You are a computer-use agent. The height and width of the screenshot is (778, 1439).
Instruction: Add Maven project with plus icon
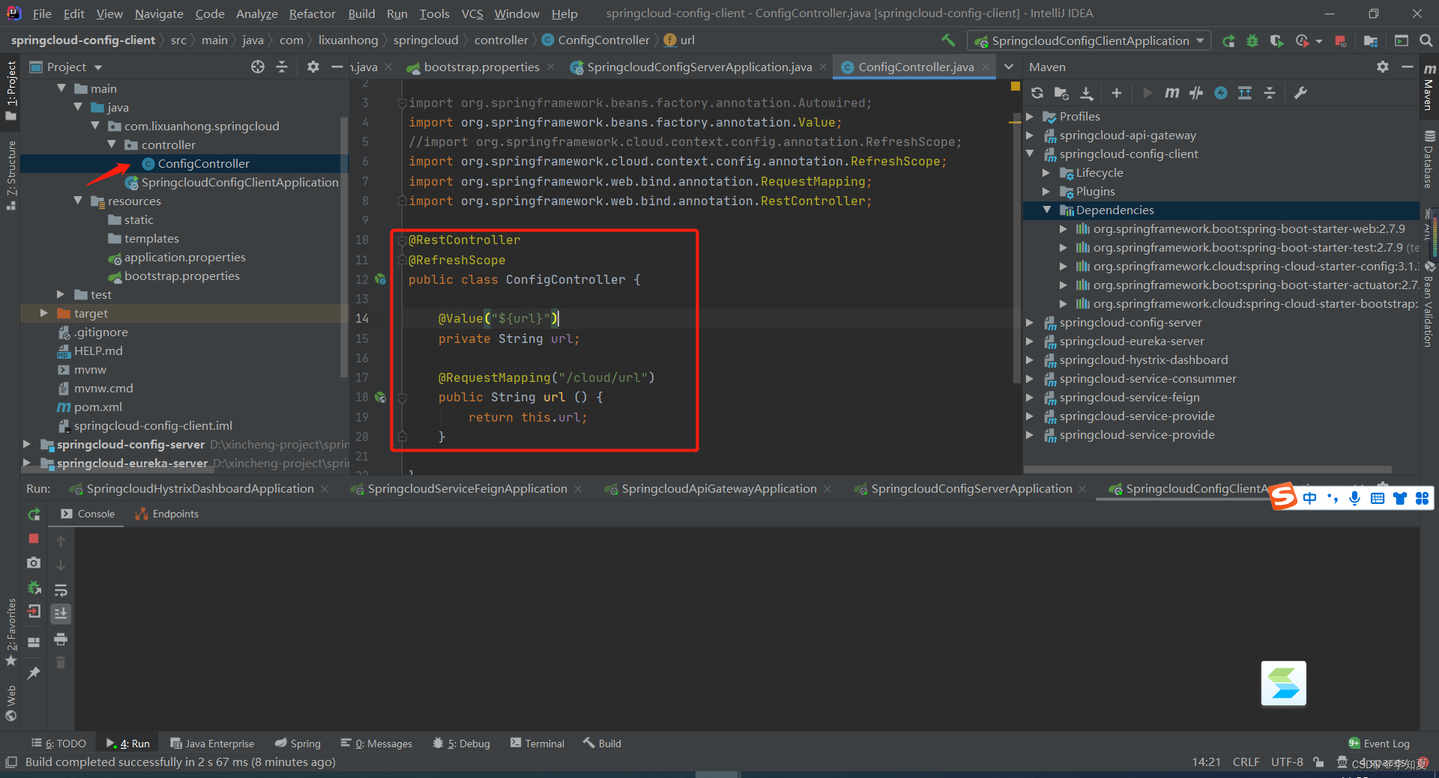click(1117, 93)
